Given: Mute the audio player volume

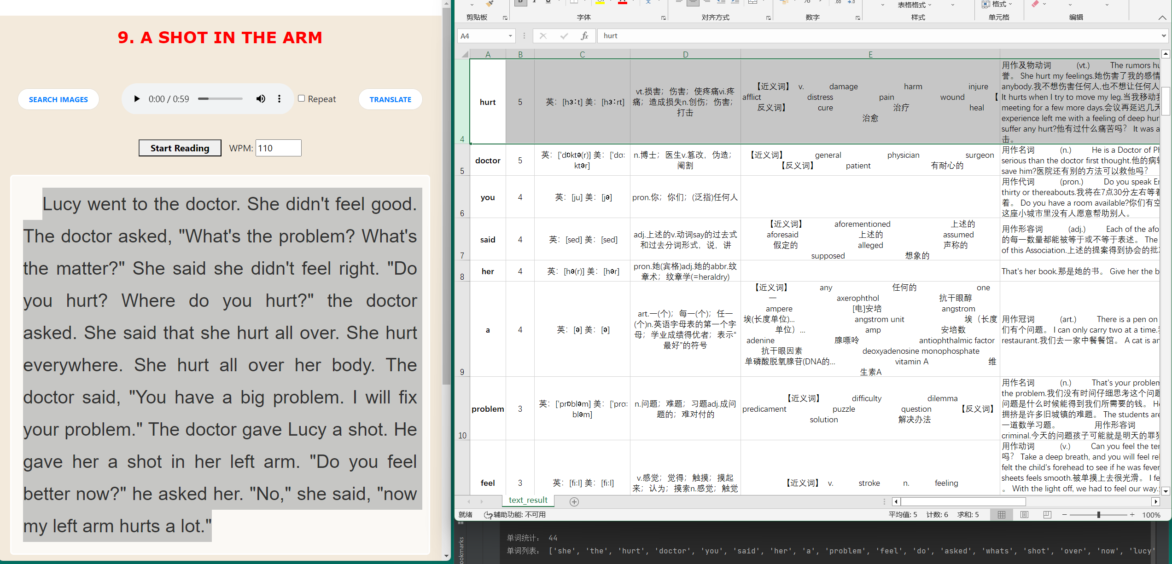Looking at the screenshot, I should pos(261,99).
